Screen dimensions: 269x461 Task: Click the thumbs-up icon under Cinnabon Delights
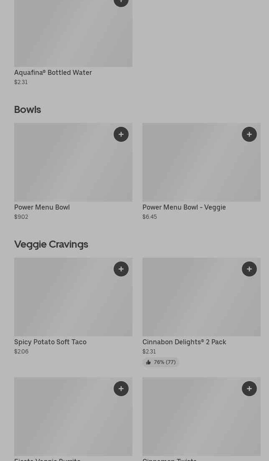pyautogui.click(x=148, y=362)
